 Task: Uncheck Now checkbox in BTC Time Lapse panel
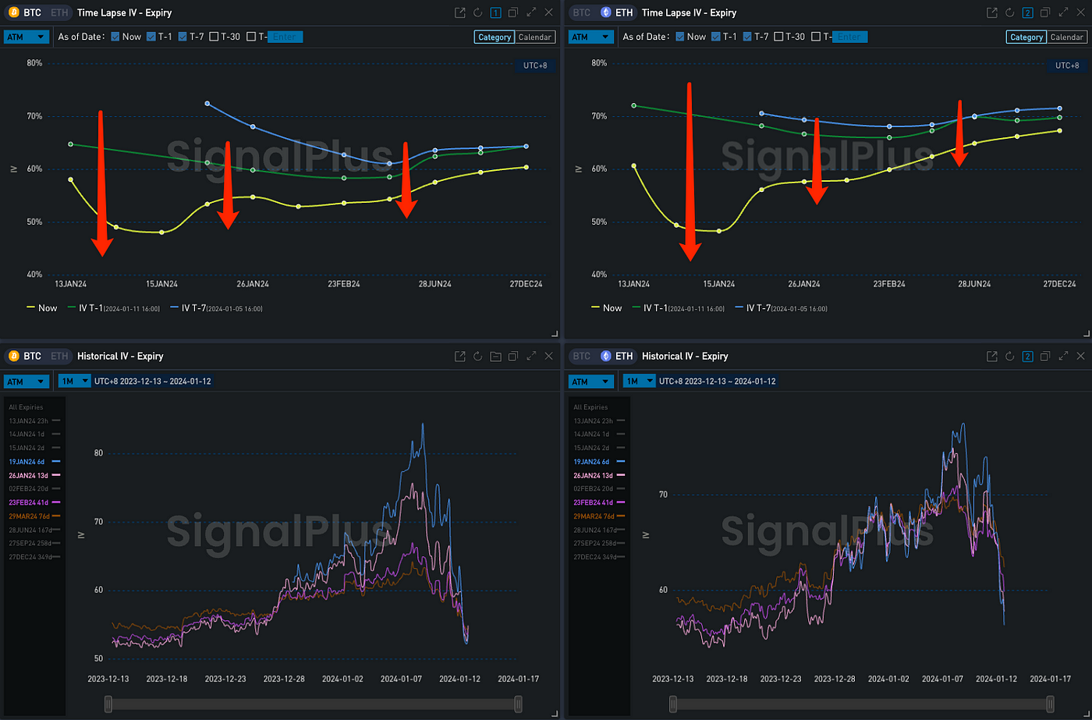coord(115,37)
